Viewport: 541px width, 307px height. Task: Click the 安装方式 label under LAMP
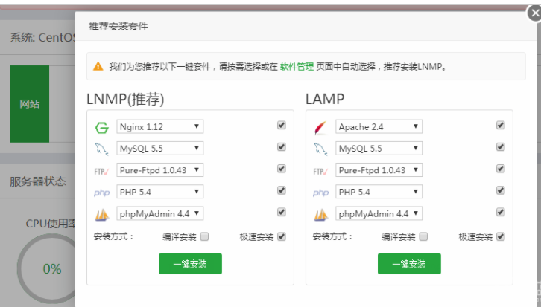pos(332,236)
